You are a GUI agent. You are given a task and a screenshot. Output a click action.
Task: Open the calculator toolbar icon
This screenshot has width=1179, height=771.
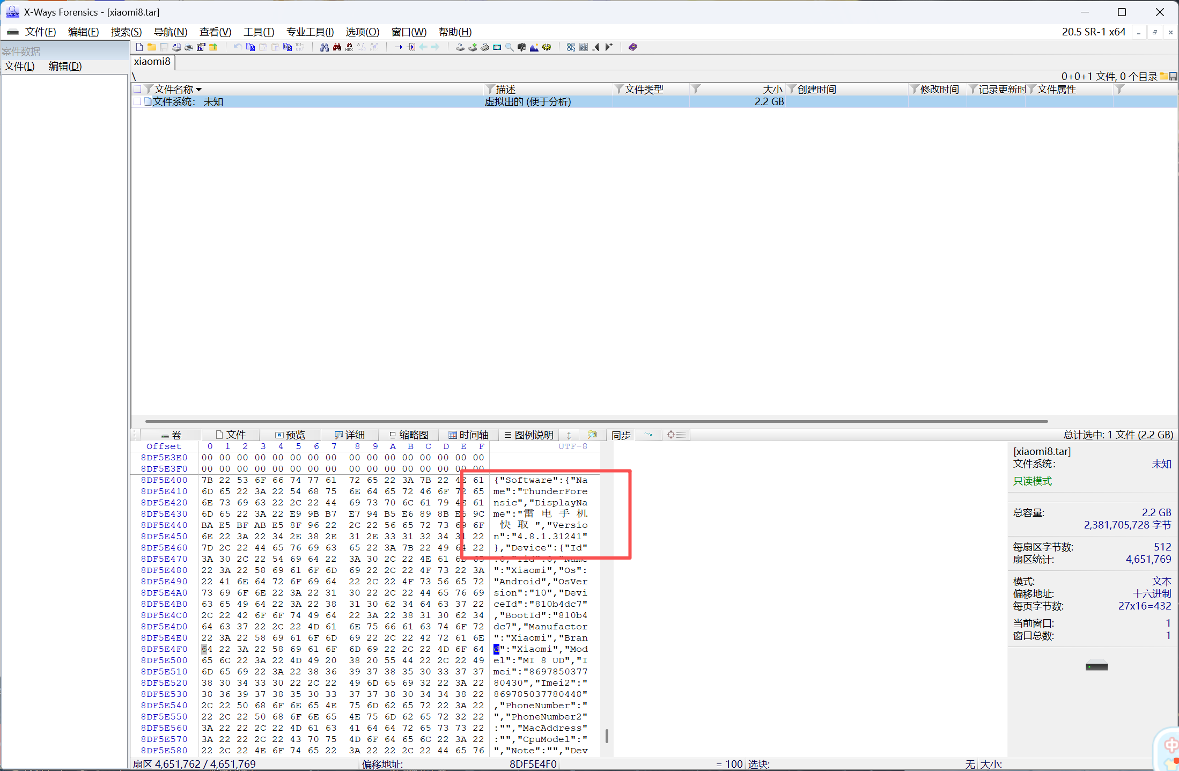[x=497, y=47]
